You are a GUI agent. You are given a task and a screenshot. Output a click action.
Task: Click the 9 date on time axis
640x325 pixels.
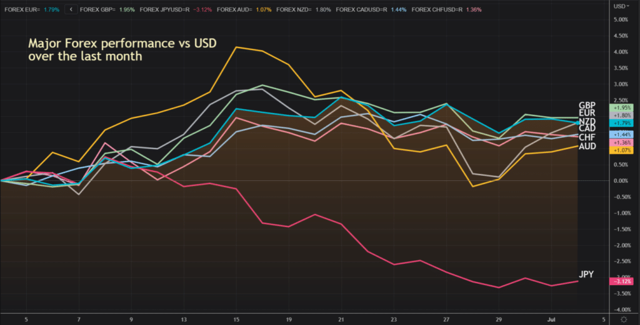coord(131,320)
